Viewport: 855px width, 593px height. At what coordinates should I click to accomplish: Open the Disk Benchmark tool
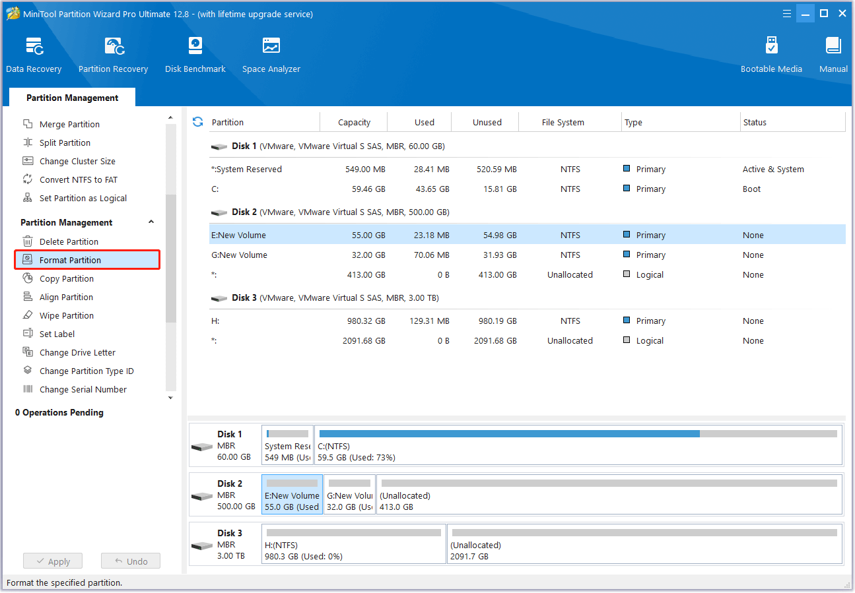click(x=195, y=55)
